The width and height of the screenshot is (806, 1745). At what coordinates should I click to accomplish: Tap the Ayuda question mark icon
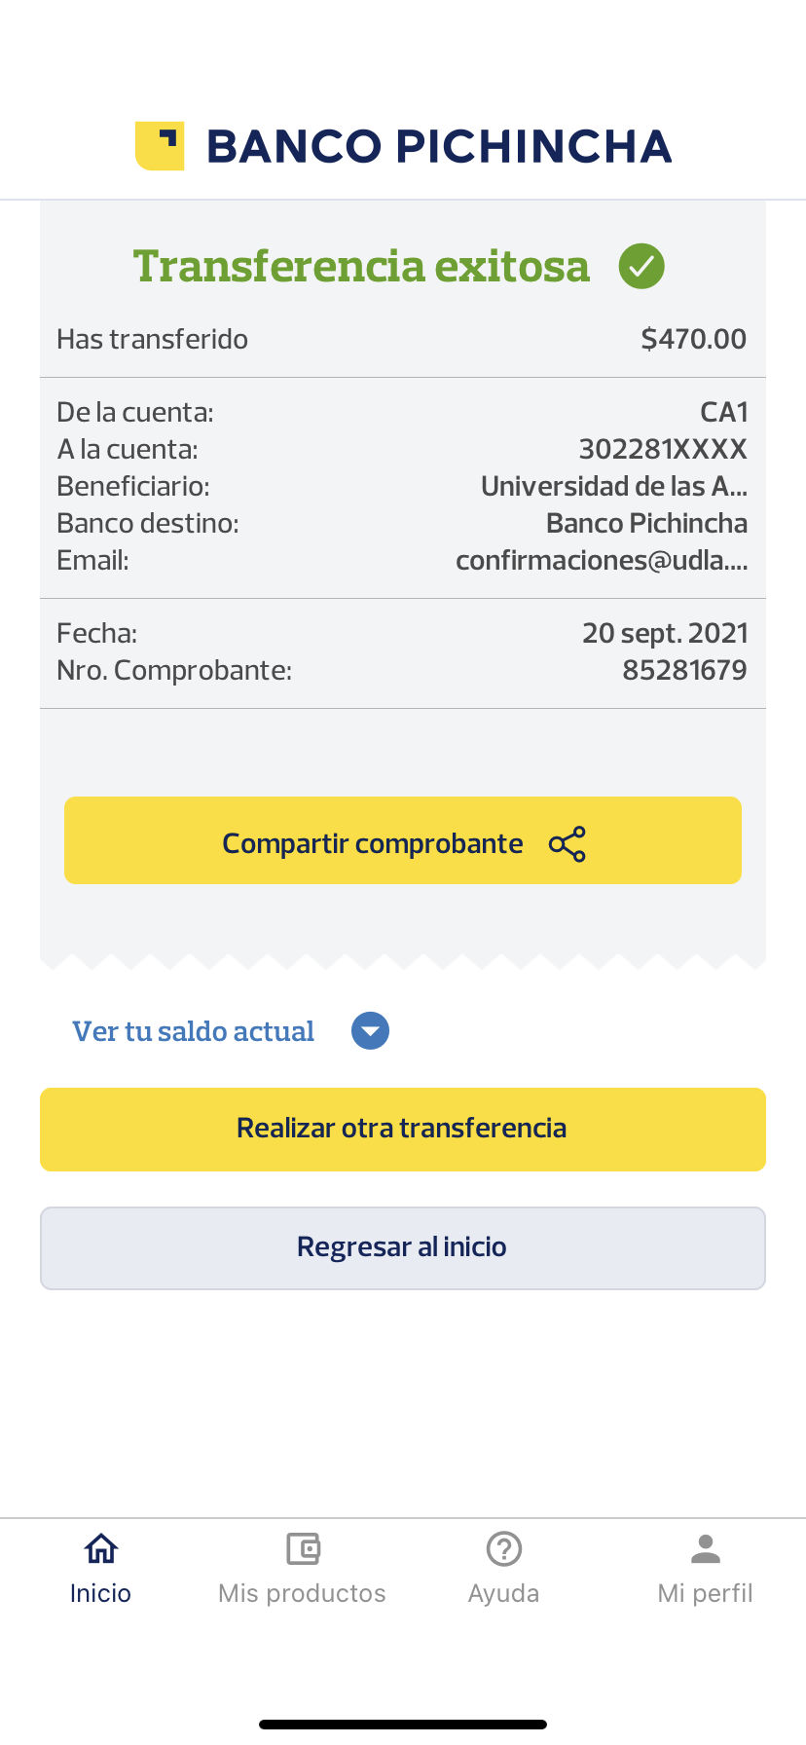click(x=504, y=1548)
